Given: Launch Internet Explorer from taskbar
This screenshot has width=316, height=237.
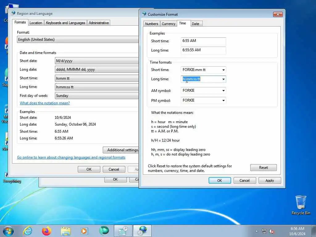Looking at the screenshot, I should pyautogui.click(x=27, y=231).
